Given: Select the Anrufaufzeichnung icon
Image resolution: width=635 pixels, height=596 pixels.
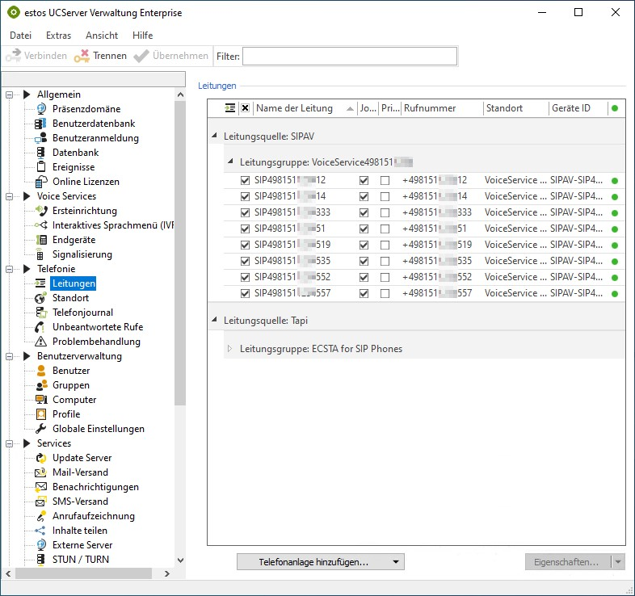Looking at the screenshot, I should (x=41, y=516).
